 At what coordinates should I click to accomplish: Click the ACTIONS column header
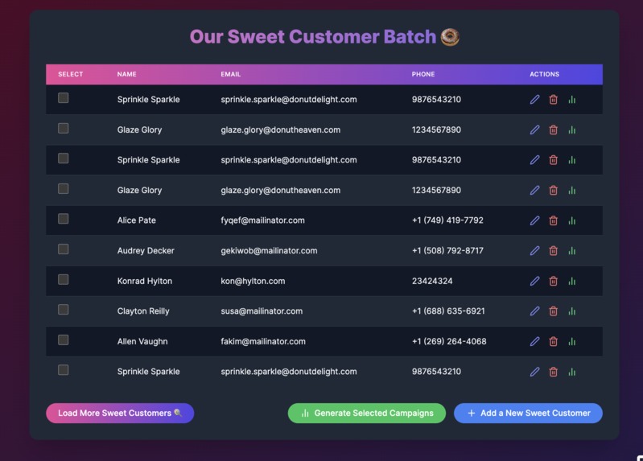pyautogui.click(x=544, y=74)
